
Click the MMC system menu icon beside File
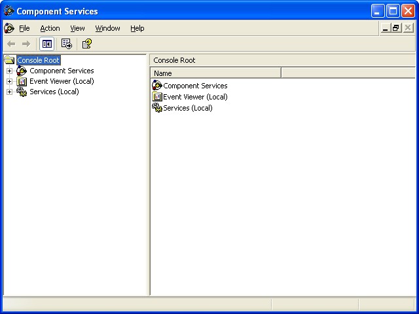(9, 28)
